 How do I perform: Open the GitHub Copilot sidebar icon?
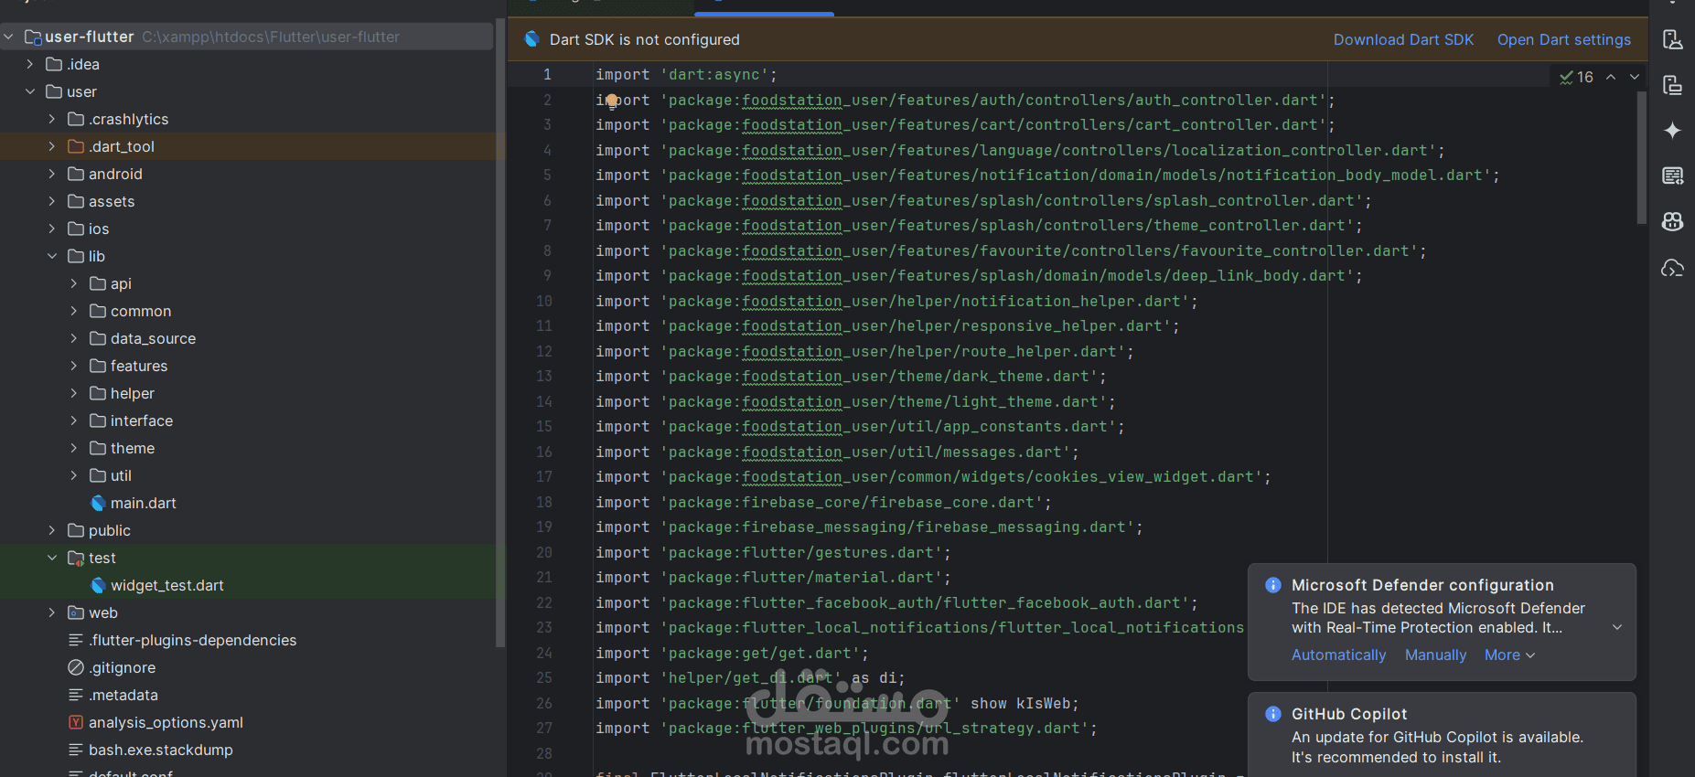click(1672, 221)
